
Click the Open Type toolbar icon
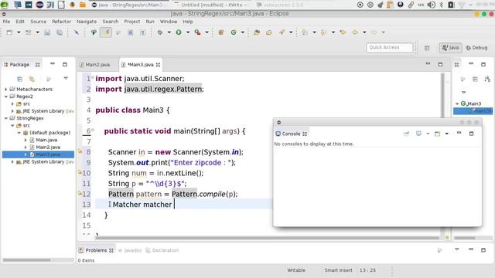(x=257, y=32)
